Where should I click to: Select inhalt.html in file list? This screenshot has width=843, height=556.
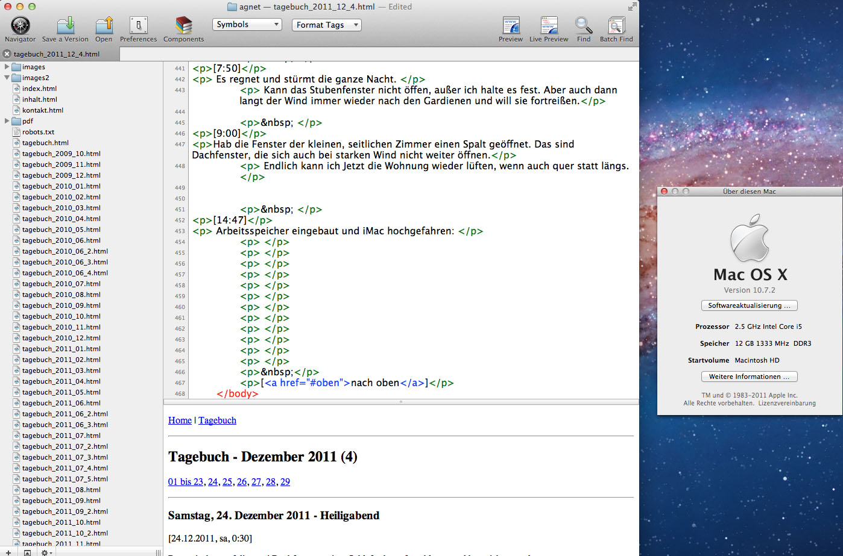pyautogui.click(x=40, y=99)
